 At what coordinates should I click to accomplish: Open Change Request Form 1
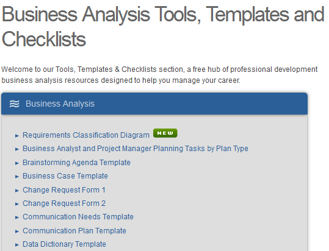point(64,190)
